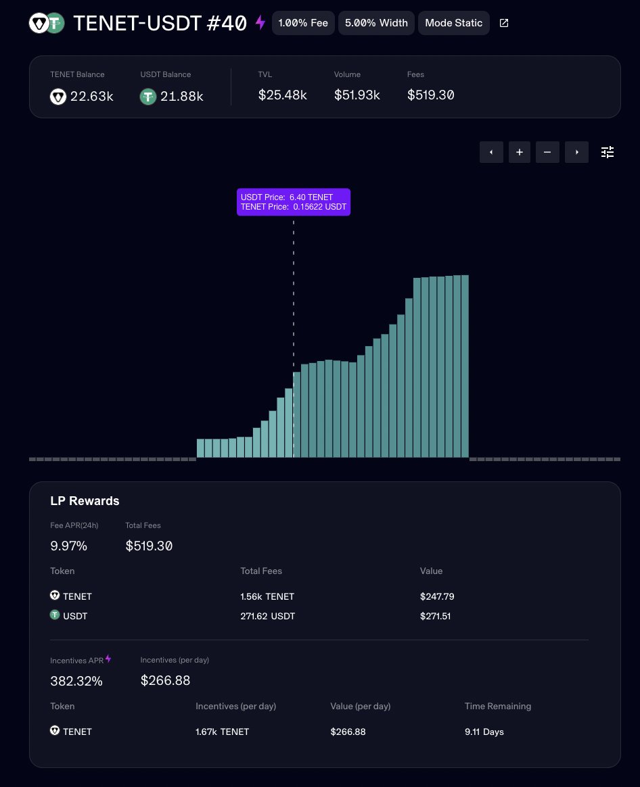
Task: Pan the liquidity chart right
Action: click(x=576, y=152)
